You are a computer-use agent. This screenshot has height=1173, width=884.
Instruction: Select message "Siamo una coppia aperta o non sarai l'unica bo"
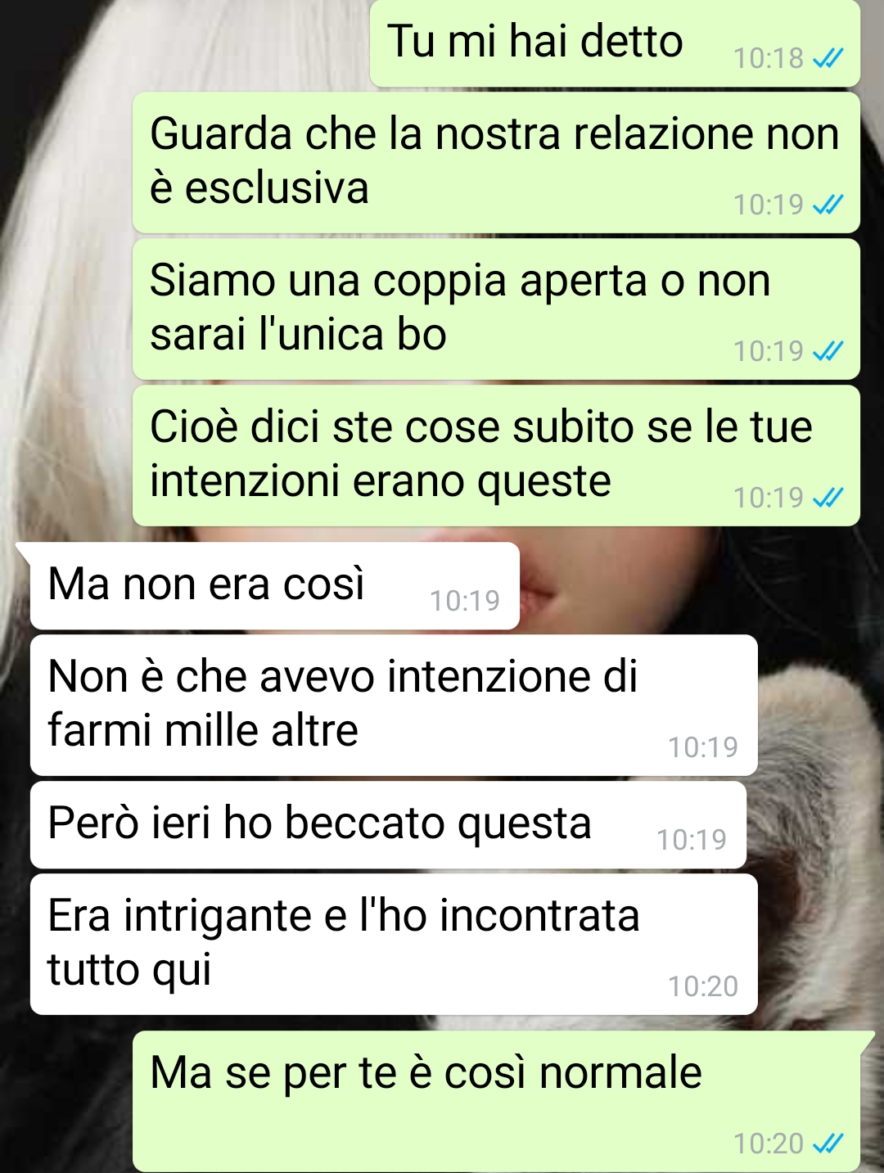[496, 309]
